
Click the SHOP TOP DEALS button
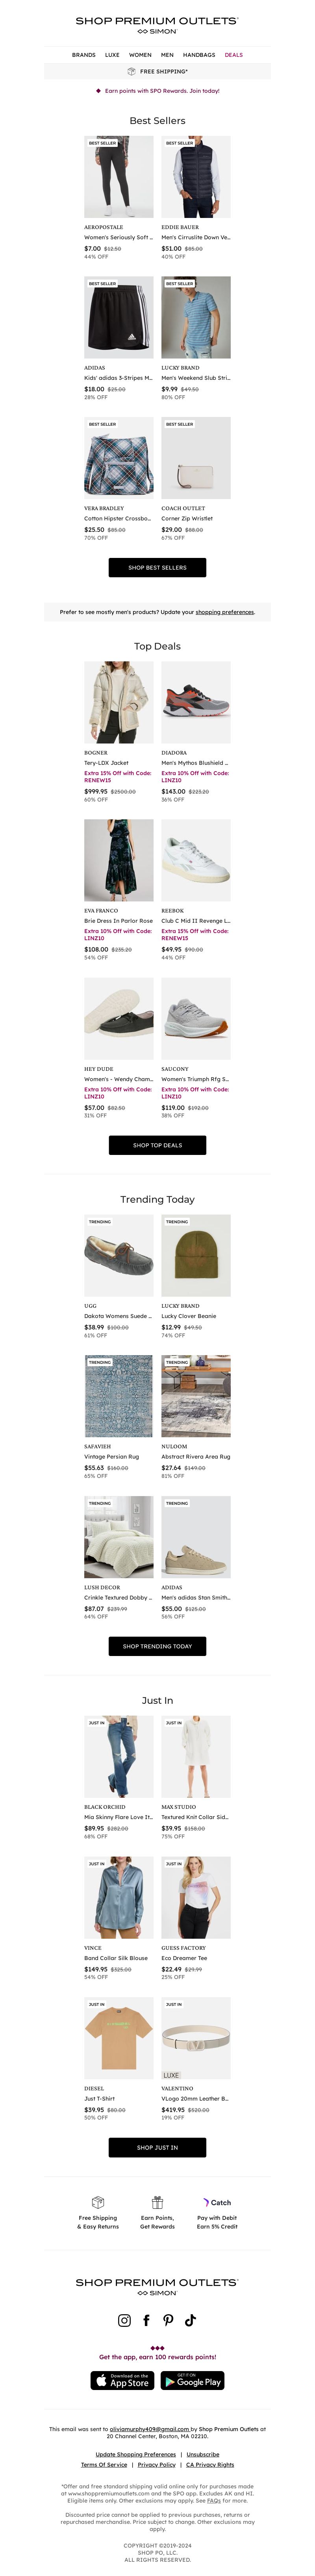pyautogui.click(x=157, y=1145)
